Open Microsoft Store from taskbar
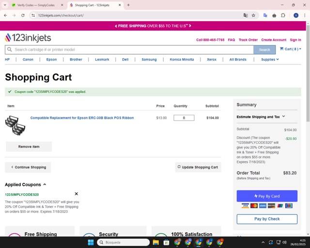The height and width of the screenshot is (248, 310). point(166,242)
